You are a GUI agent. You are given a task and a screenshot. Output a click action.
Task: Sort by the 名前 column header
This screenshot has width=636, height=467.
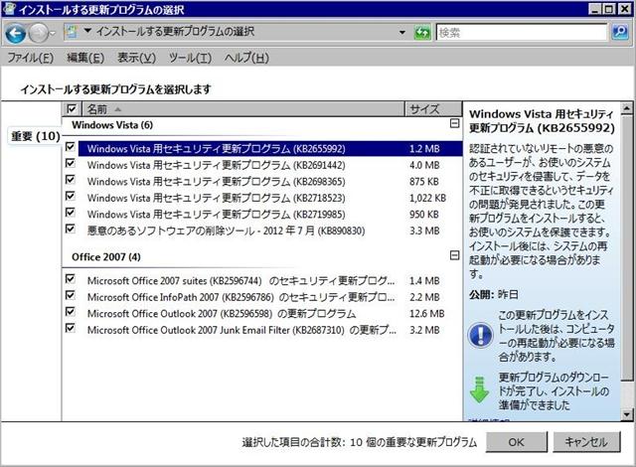click(x=243, y=109)
